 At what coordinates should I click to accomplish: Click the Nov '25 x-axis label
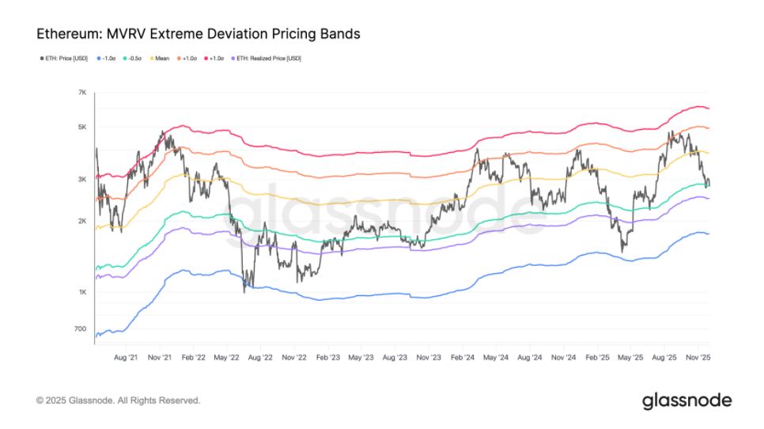pyautogui.click(x=698, y=357)
